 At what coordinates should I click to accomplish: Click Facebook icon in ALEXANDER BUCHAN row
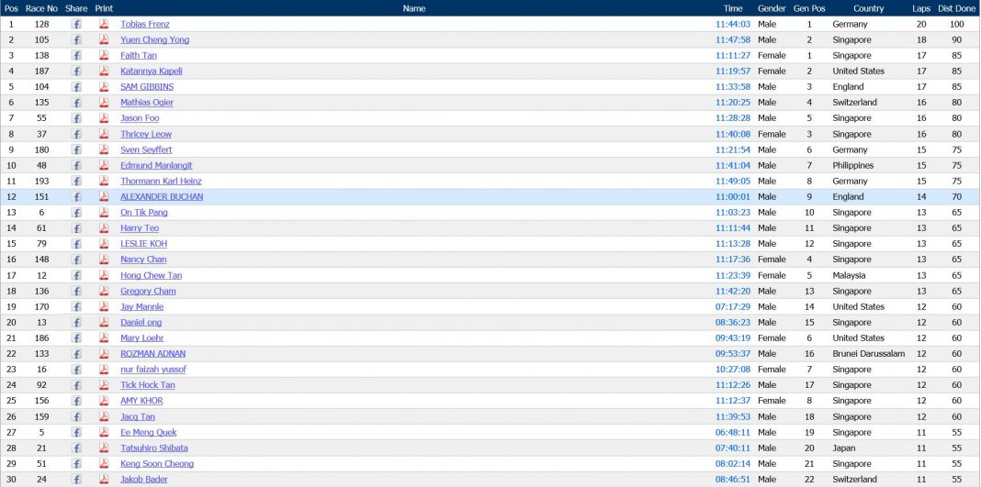click(x=76, y=196)
